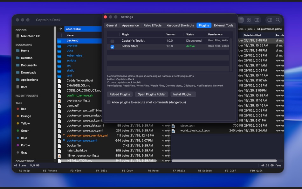Go up a directory with arrow icon
Screen dimensions: 302x189
[x=61, y=29]
